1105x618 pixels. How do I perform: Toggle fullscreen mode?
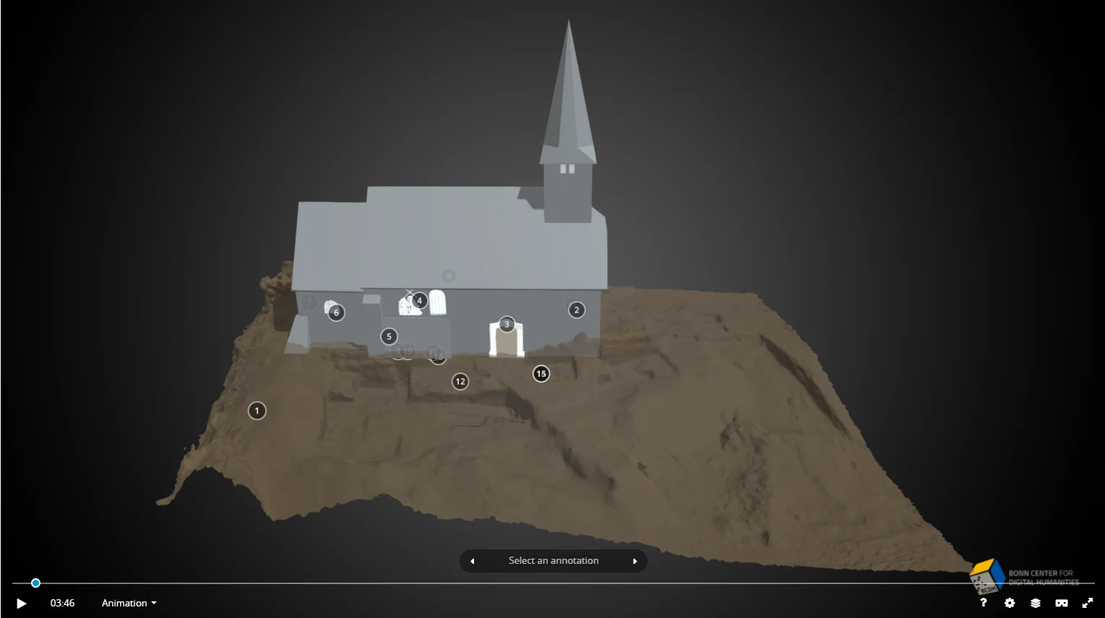[1088, 603]
